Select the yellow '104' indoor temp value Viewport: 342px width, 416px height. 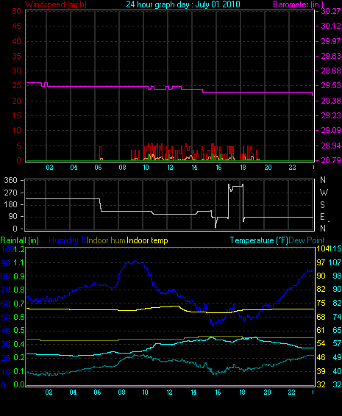point(322,249)
